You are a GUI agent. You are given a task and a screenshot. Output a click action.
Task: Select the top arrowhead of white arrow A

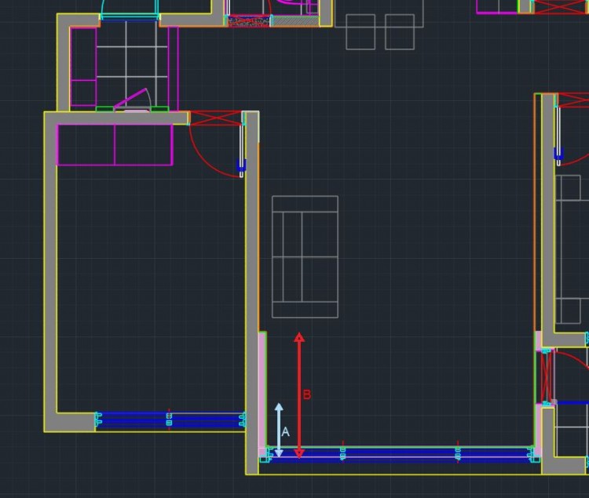pos(279,409)
